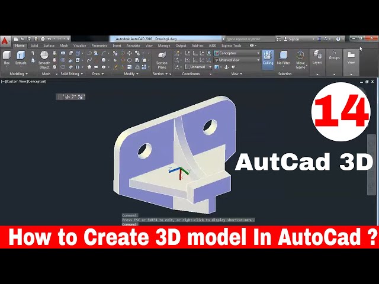Click the floating UCS toolbar in viewport
The height and width of the screenshot is (284, 379).
coord(70,96)
